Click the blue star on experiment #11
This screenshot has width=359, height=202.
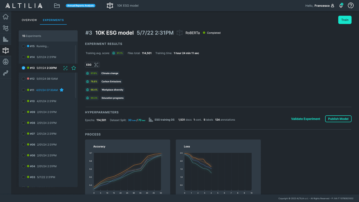(62, 90)
